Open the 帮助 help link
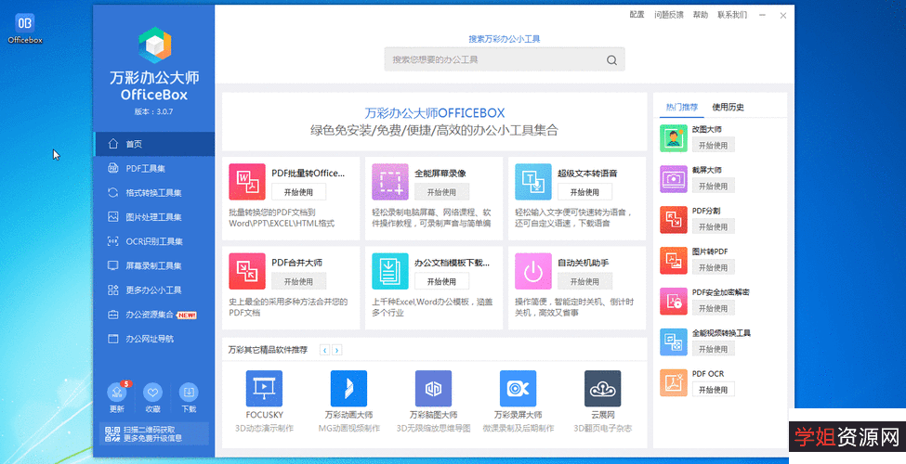This screenshot has width=906, height=464. pyautogui.click(x=701, y=15)
